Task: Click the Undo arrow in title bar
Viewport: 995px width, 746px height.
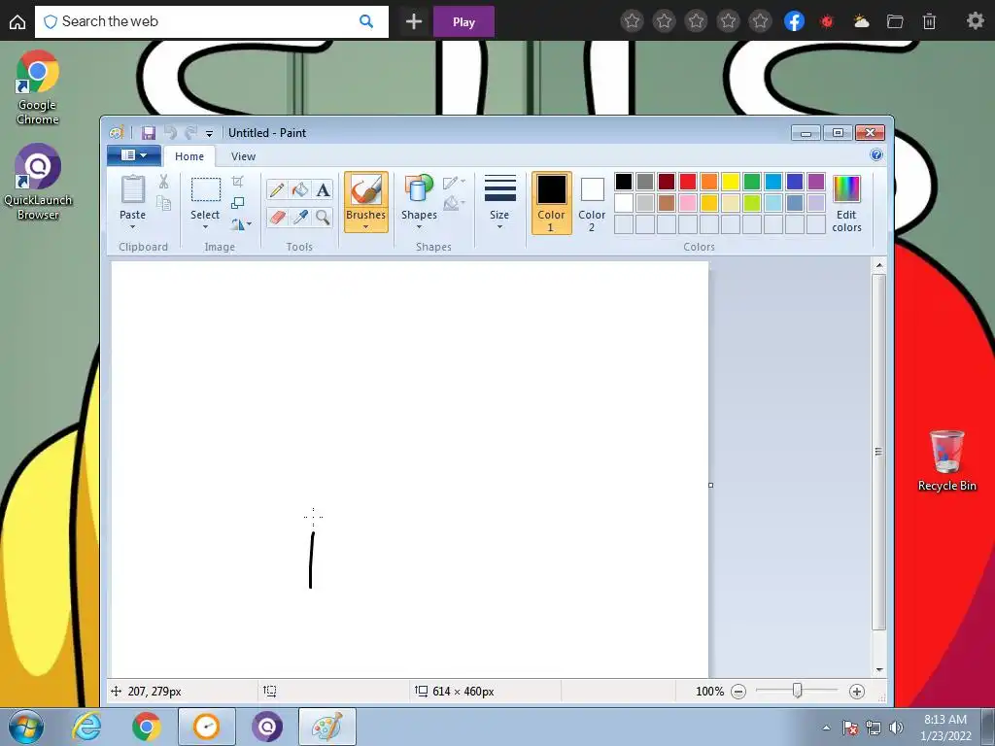Action: (169, 132)
